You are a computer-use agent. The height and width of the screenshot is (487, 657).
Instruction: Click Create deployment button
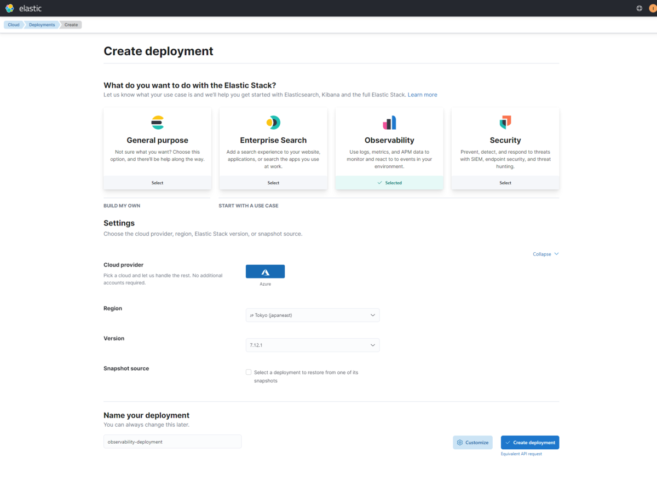pyautogui.click(x=530, y=443)
